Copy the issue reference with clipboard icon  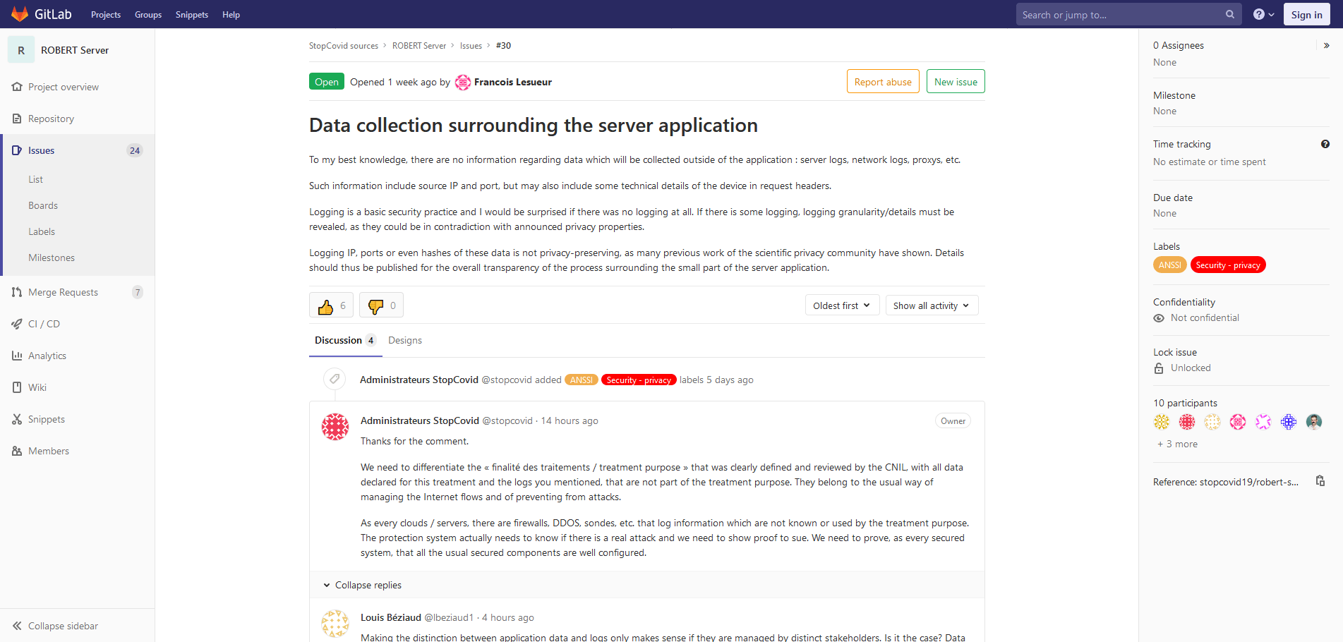point(1320,481)
